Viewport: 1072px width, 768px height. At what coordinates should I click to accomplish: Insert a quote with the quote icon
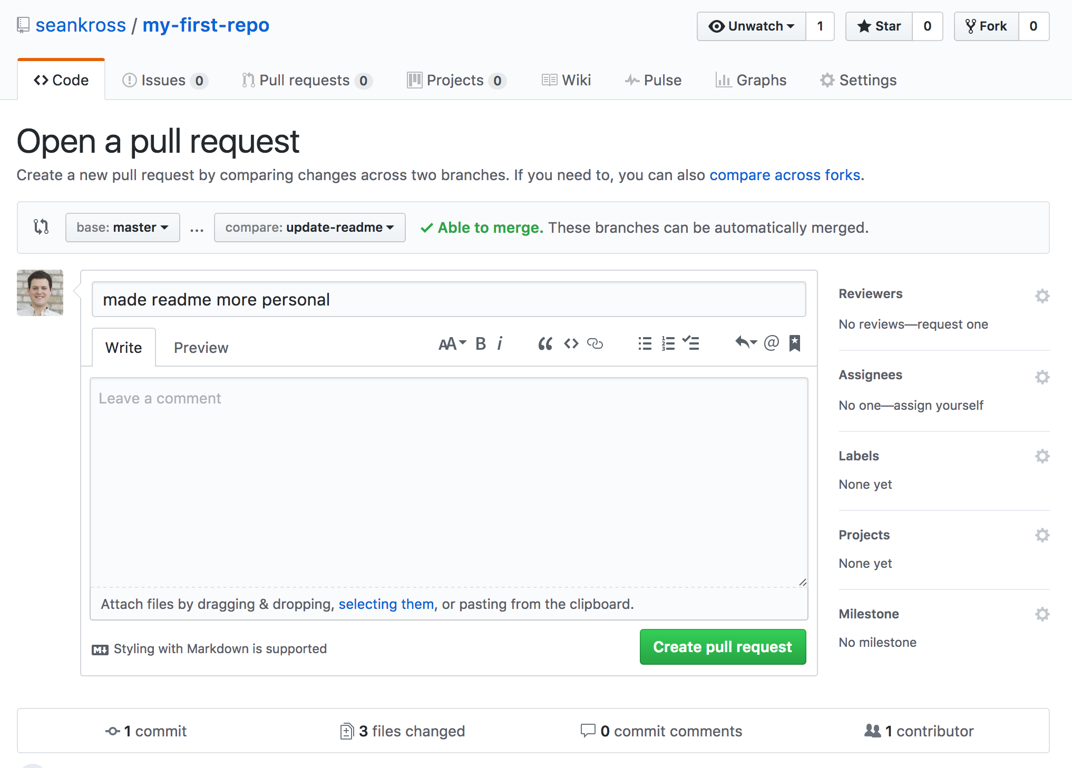[x=545, y=344]
